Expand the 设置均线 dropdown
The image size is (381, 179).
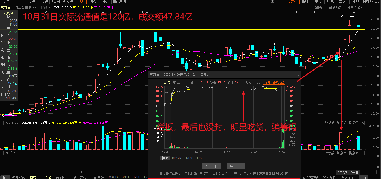point(355,8)
